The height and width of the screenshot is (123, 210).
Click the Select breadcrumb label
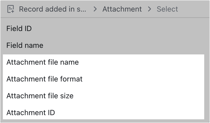click(x=167, y=9)
